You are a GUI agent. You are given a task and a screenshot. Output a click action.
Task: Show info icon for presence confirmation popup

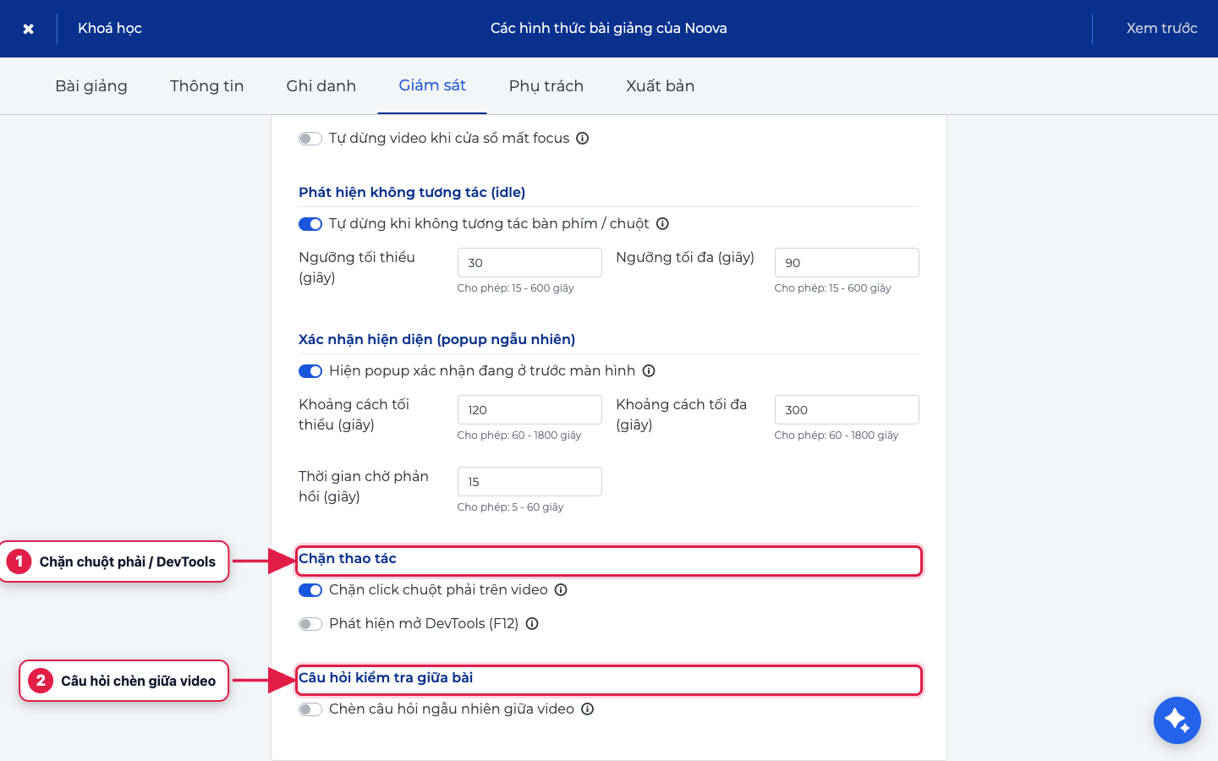point(649,371)
